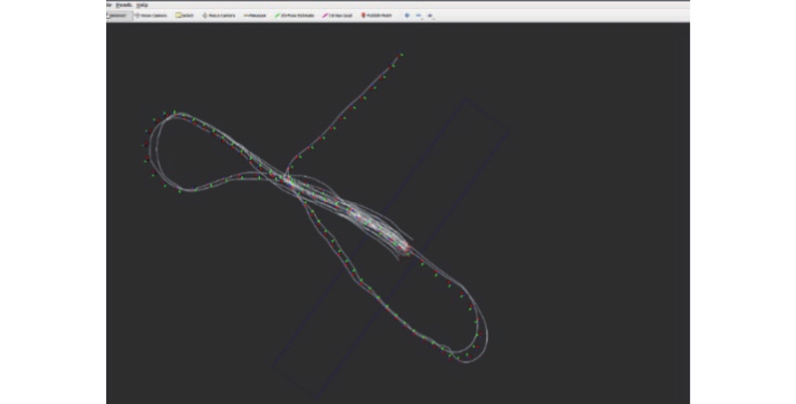Viewport: 796px width, 404px height.
Task: Click the trajectory's upper-right endpoint marker
Action: (x=400, y=55)
